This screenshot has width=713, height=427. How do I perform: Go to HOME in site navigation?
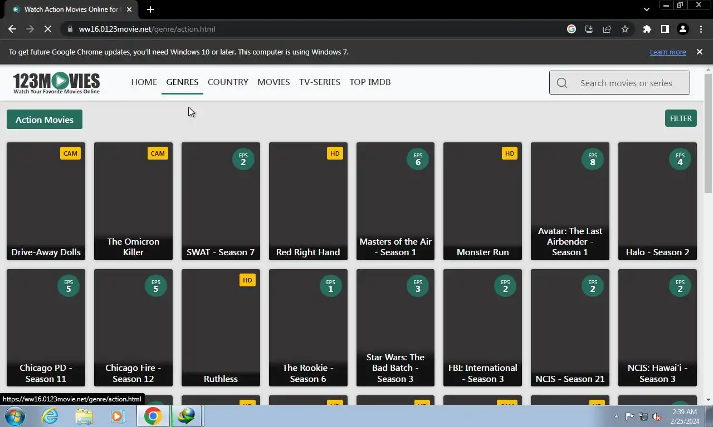point(144,82)
